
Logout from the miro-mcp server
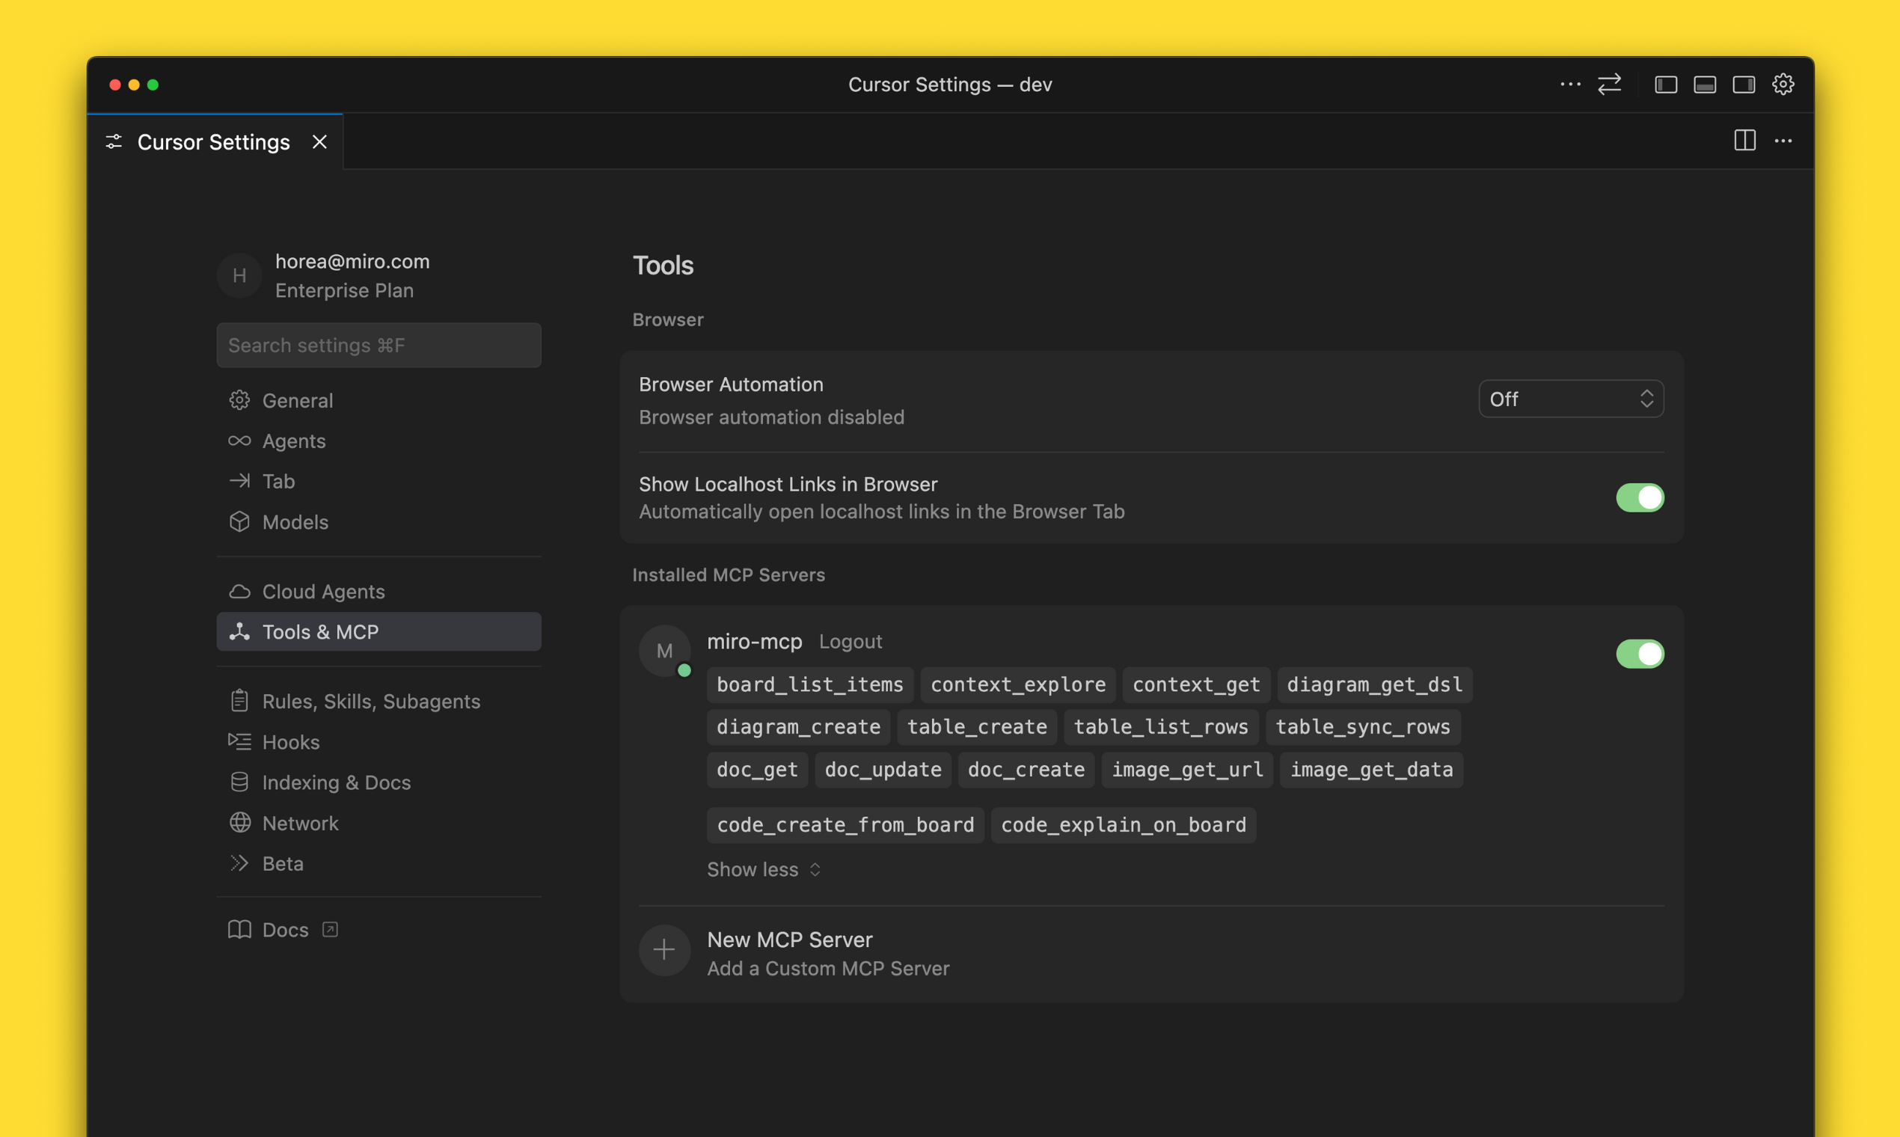(851, 641)
